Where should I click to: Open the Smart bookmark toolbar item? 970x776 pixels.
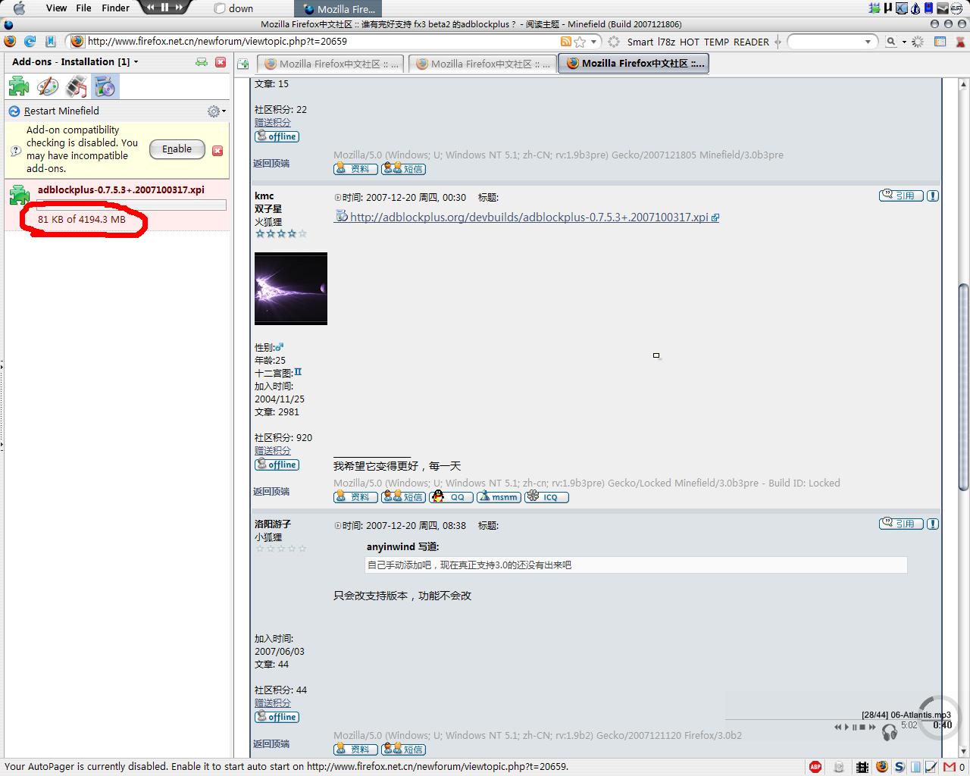[x=640, y=42]
